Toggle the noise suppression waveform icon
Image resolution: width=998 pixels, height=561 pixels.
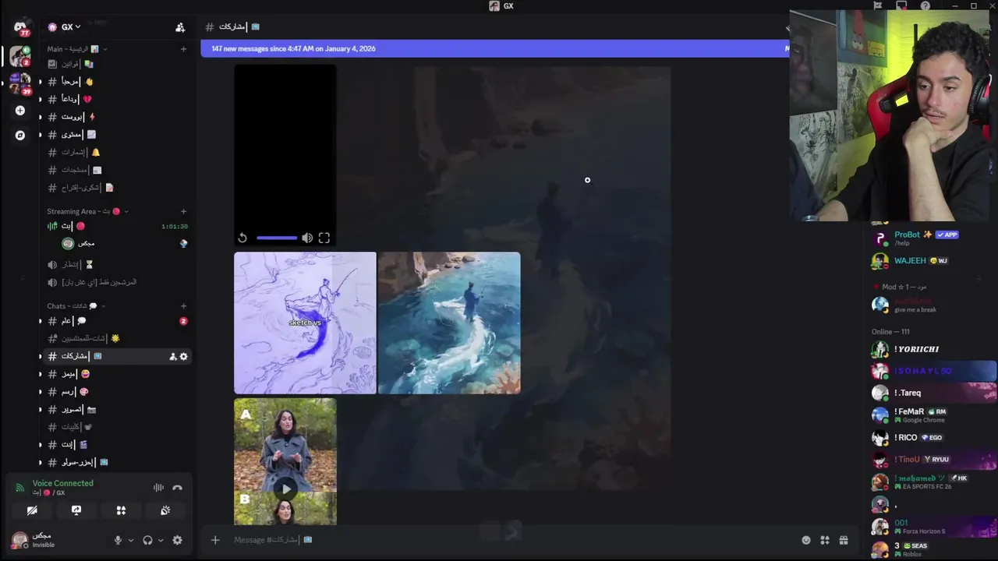[x=158, y=488]
